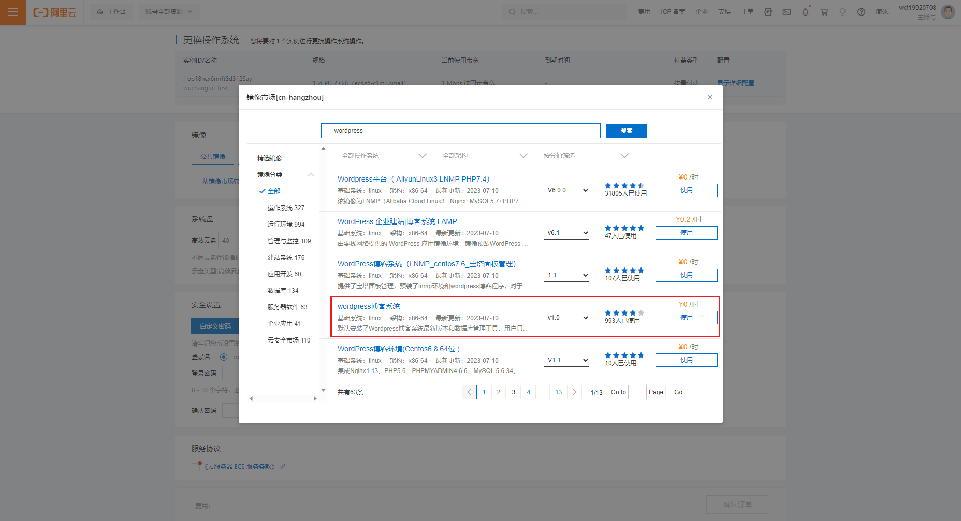
Task: Click the Go to page number field
Action: [x=637, y=392]
